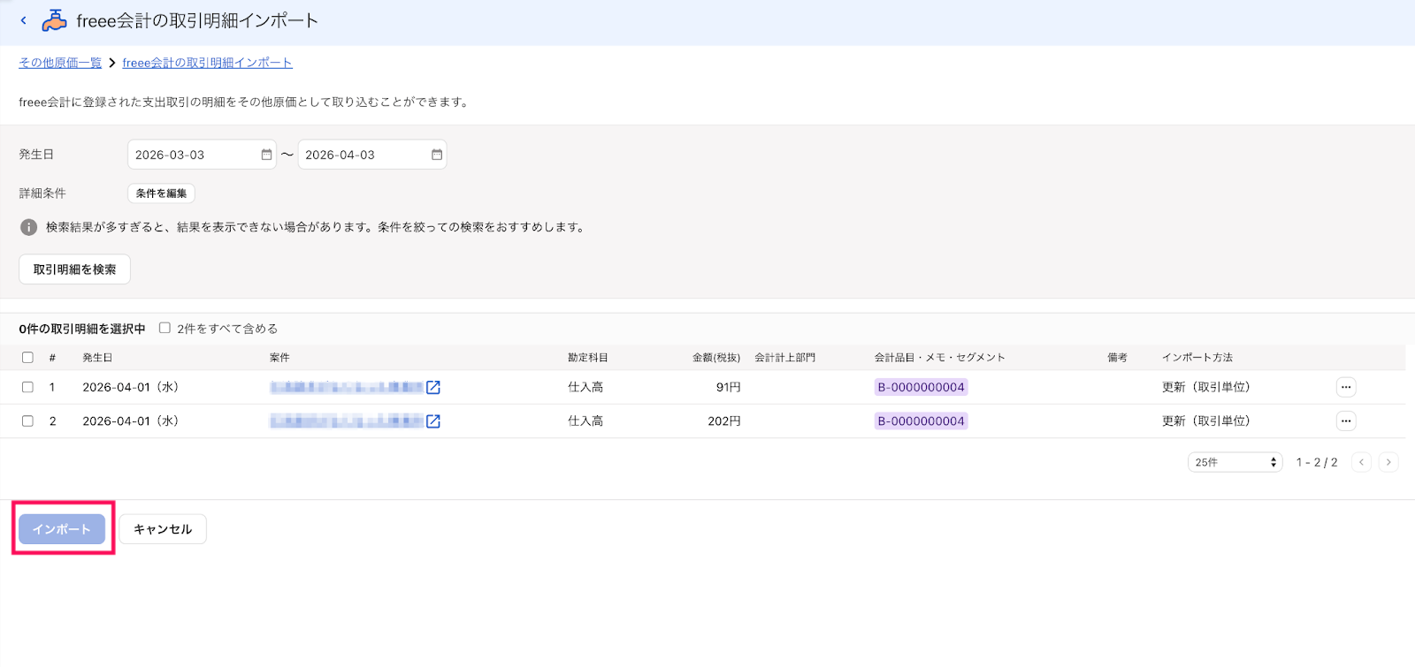Image resolution: width=1415 pixels, height=667 pixels.
Task: Click pagination text 1 - 2 / 2
Action: click(x=1317, y=462)
